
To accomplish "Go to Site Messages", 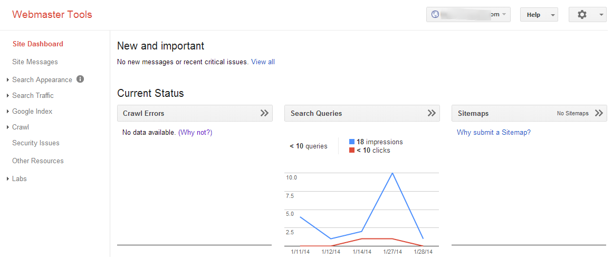I will click(35, 62).
